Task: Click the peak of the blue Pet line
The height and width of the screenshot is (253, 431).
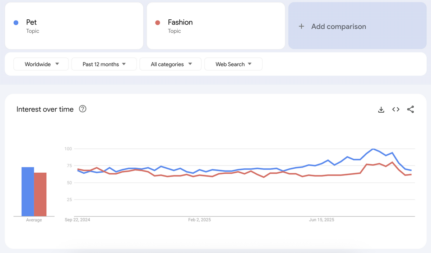Action: [x=374, y=149]
